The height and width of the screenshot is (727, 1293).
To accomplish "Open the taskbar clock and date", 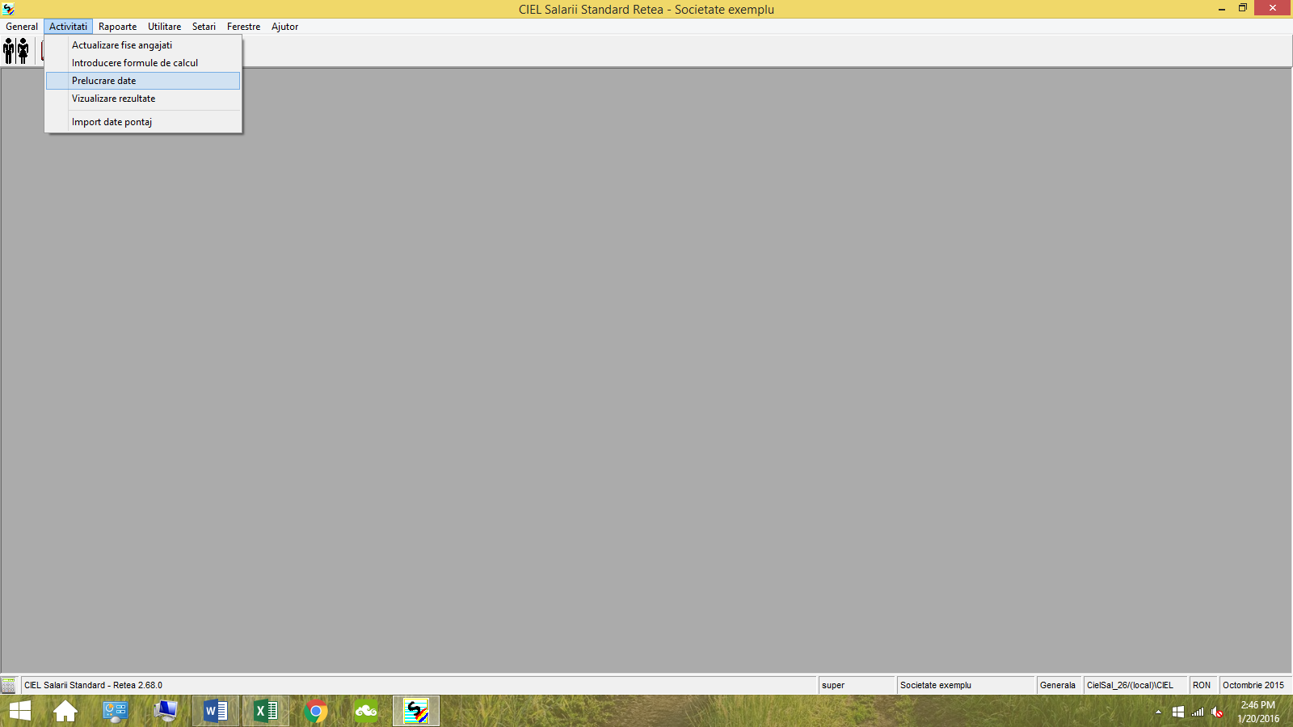I will (x=1258, y=712).
